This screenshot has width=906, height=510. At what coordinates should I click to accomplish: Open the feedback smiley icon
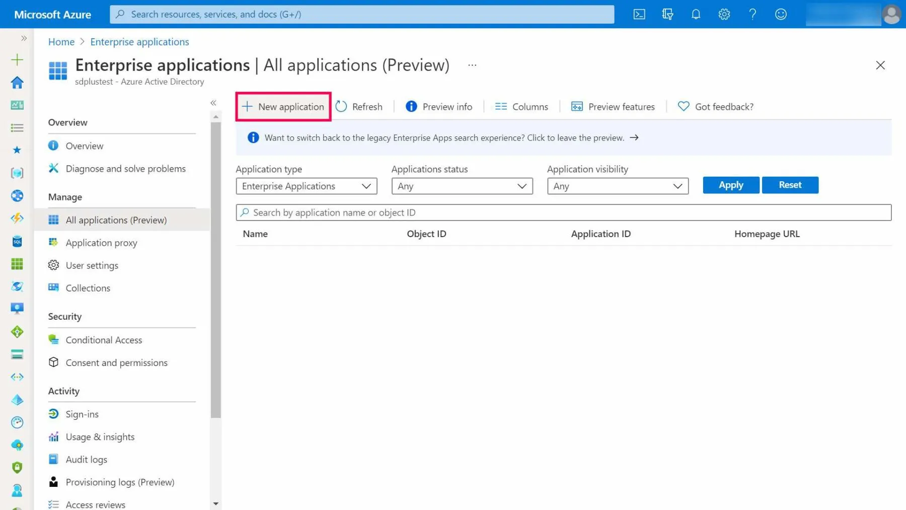pyautogui.click(x=781, y=14)
